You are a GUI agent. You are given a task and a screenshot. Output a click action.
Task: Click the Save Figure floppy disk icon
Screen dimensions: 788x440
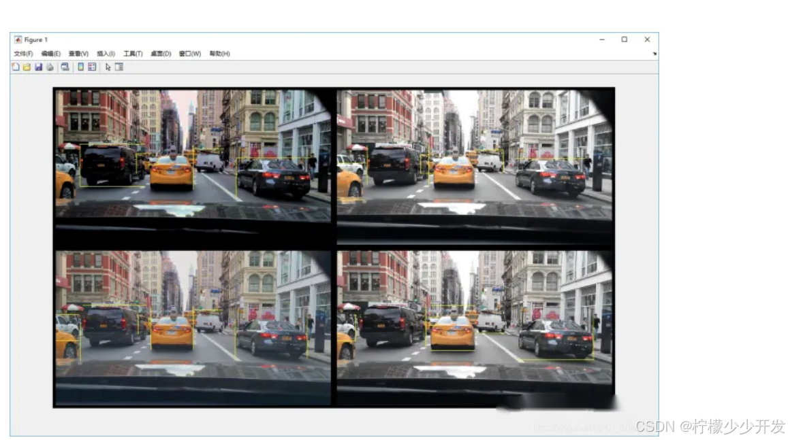point(38,67)
